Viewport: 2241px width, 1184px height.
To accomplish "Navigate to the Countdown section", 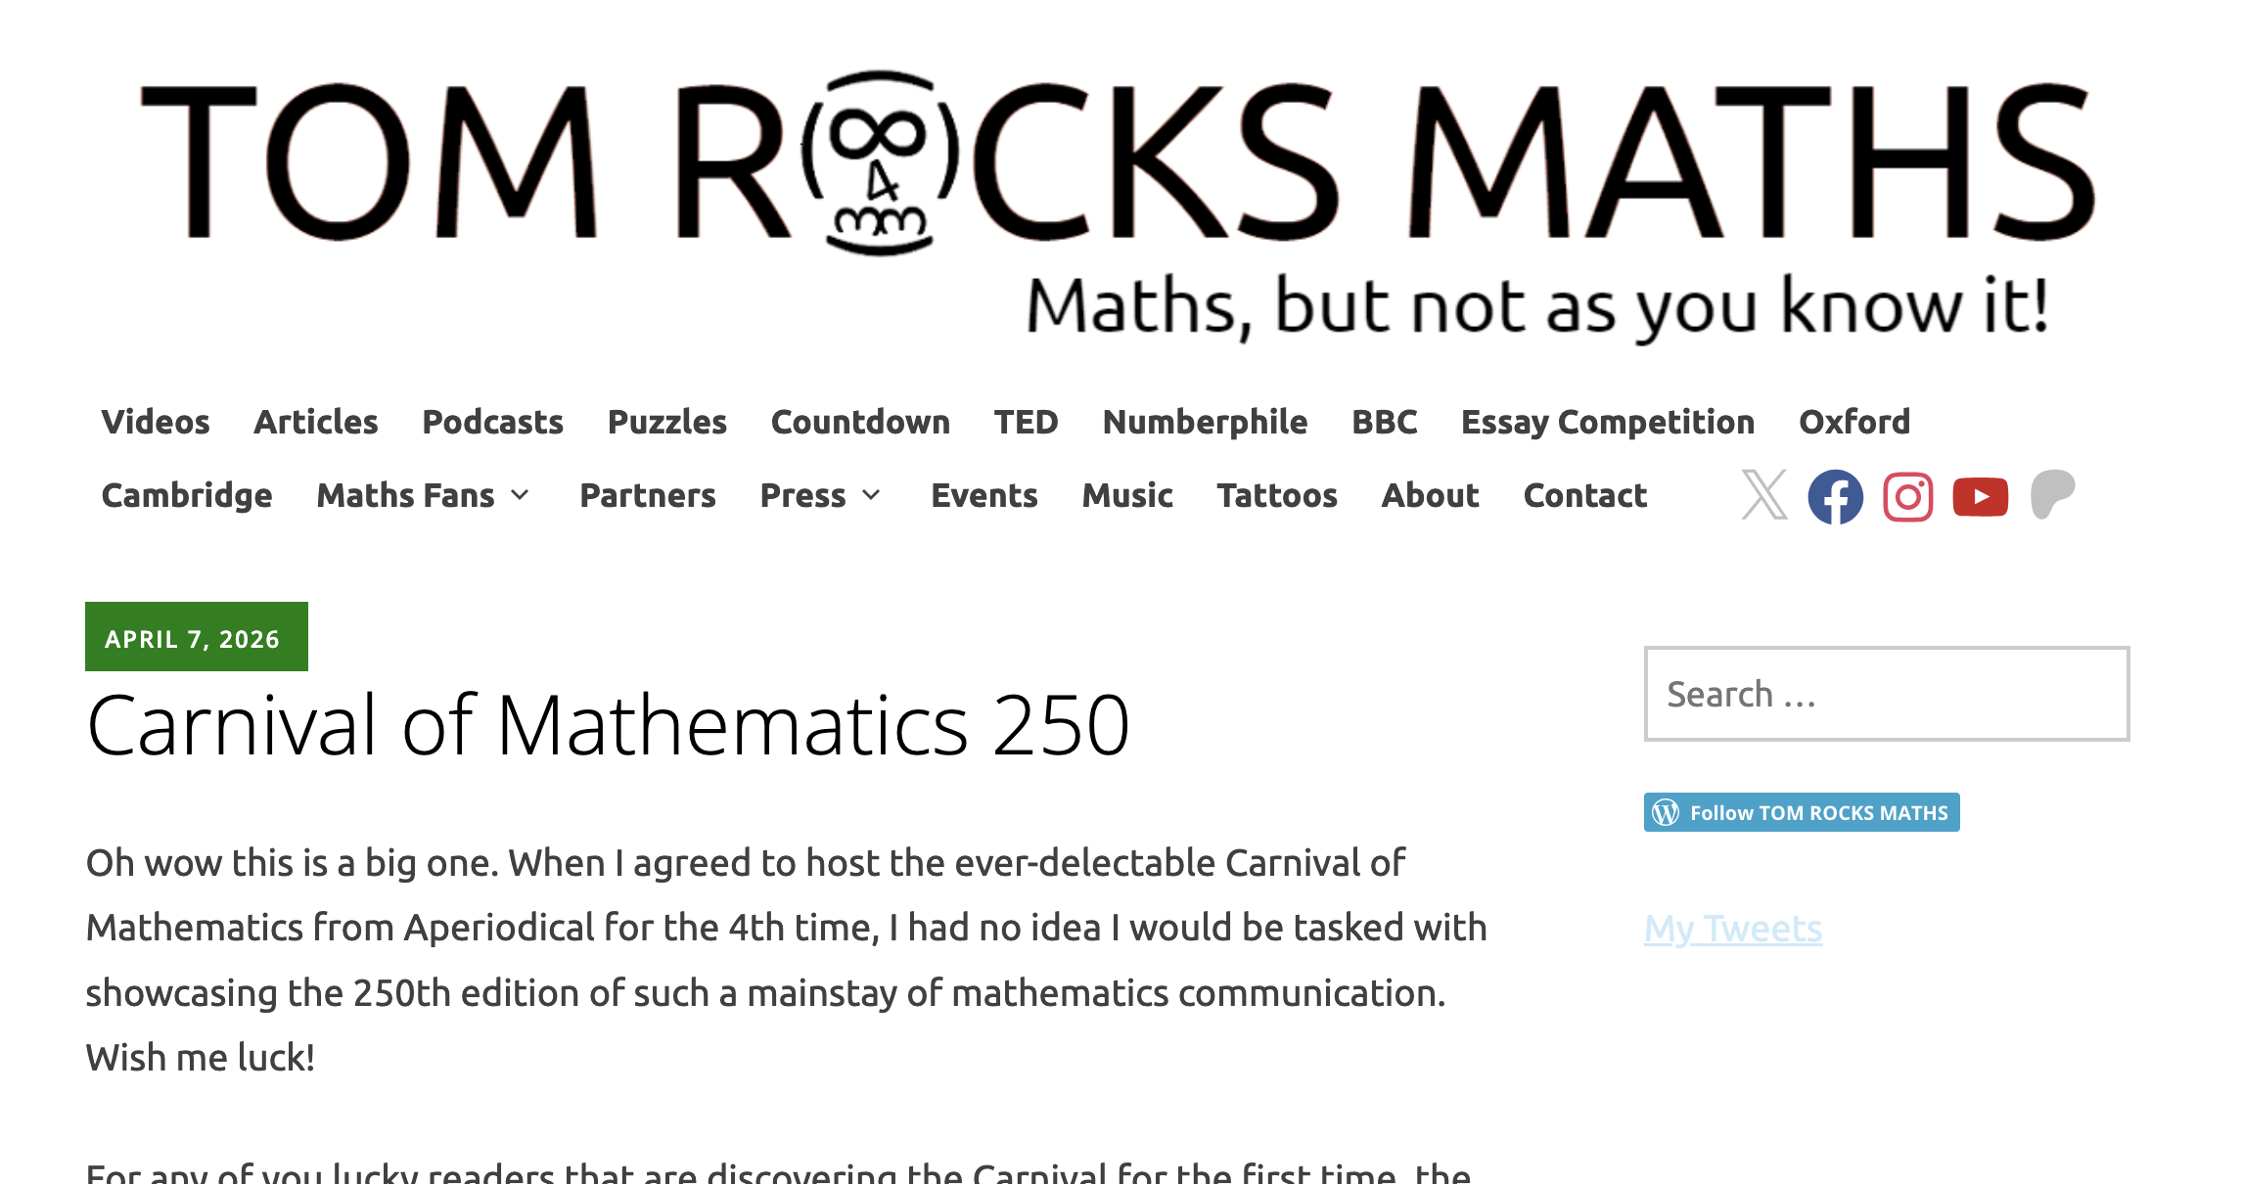I will pyautogui.click(x=860, y=422).
